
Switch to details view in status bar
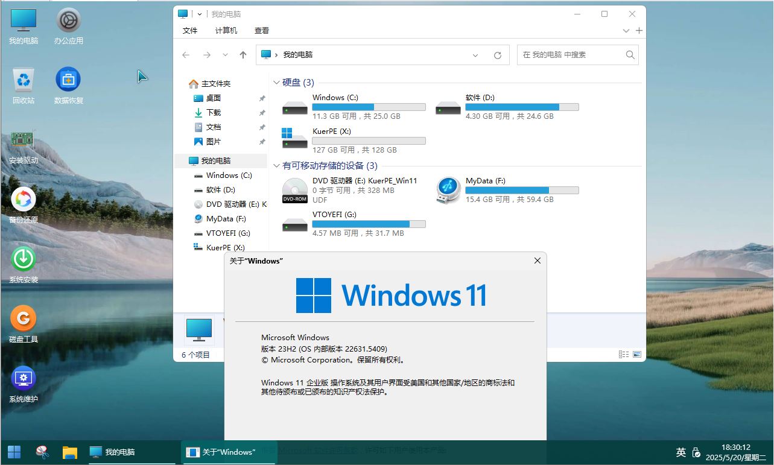(x=624, y=355)
